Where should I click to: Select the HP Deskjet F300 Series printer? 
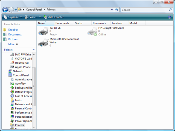tap(106, 31)
